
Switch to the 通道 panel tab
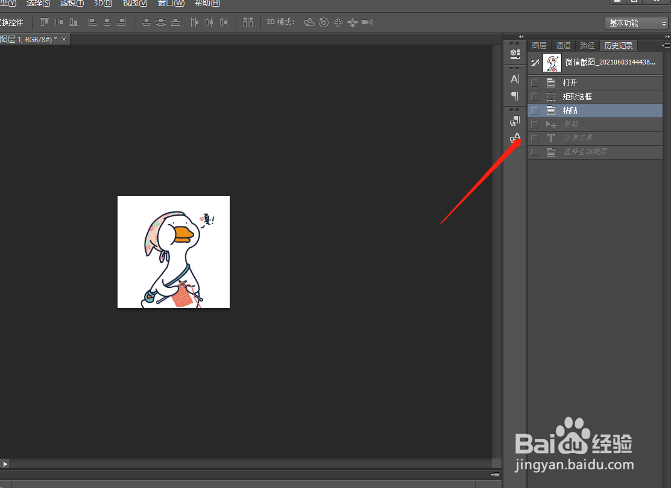[563, 45]
